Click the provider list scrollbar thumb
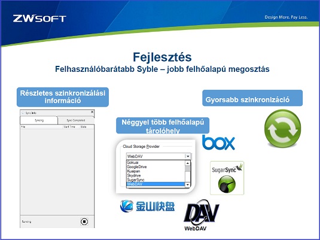Image resolution: width=320 pixels, height=240 pixels. (x=188, y=169)
